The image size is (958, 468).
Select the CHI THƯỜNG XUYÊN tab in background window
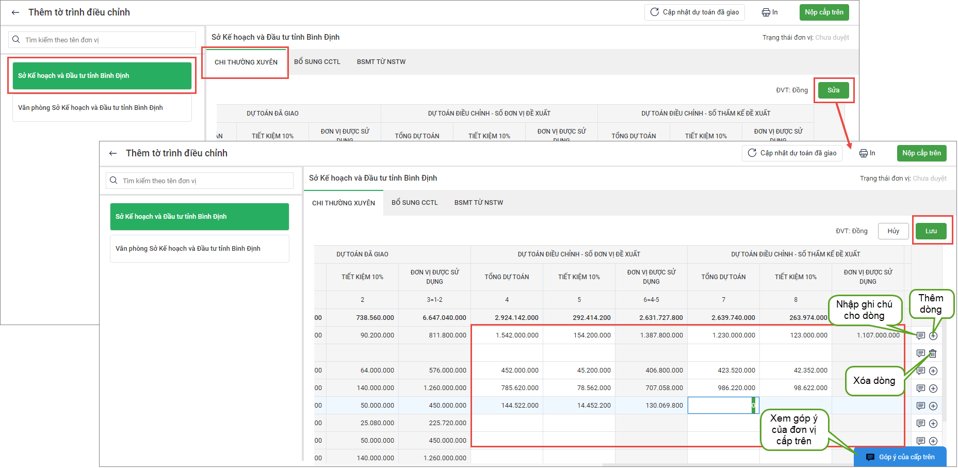(246, 62)
